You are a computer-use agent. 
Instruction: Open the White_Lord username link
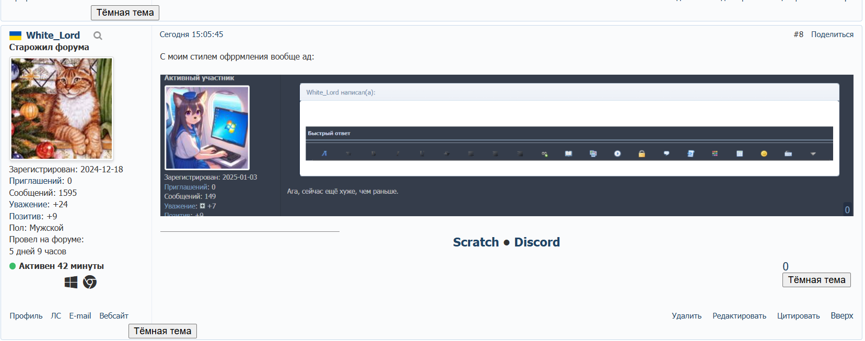click(53, 35)
